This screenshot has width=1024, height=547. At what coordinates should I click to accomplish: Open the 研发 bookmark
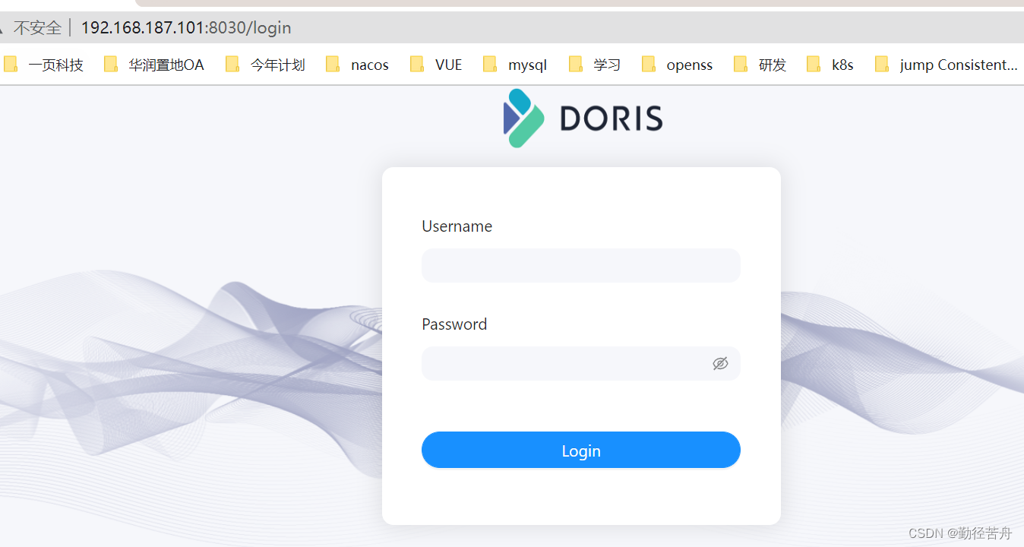(773, 65)
